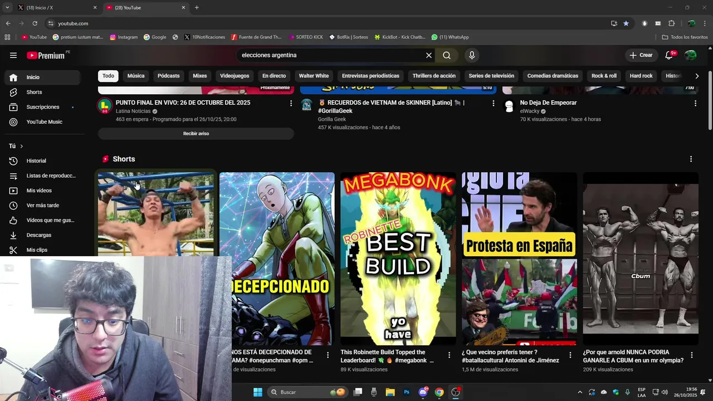Screen dimensions: 713x401
Task: Select the Videojuegos filter chip
Action: click(235, 76)
